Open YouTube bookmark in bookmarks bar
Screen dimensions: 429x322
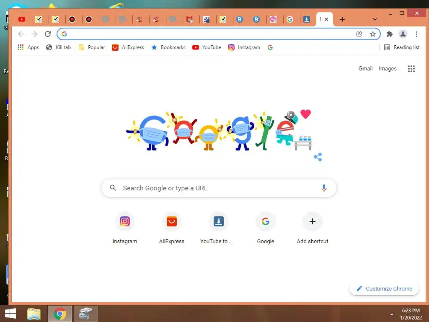pos(207,47)
